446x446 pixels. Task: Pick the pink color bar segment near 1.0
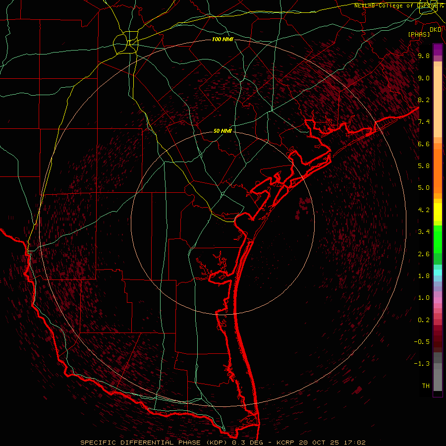click(x=438, y=300)
